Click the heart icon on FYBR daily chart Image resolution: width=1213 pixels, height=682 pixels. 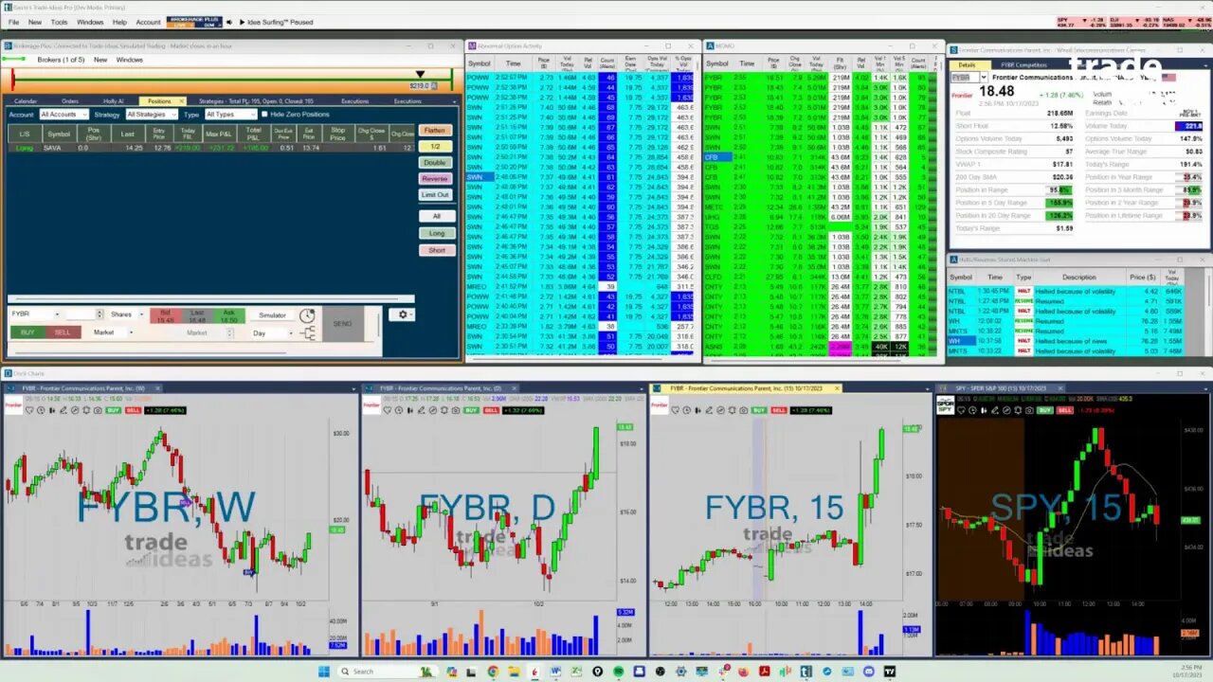point(388,410)
